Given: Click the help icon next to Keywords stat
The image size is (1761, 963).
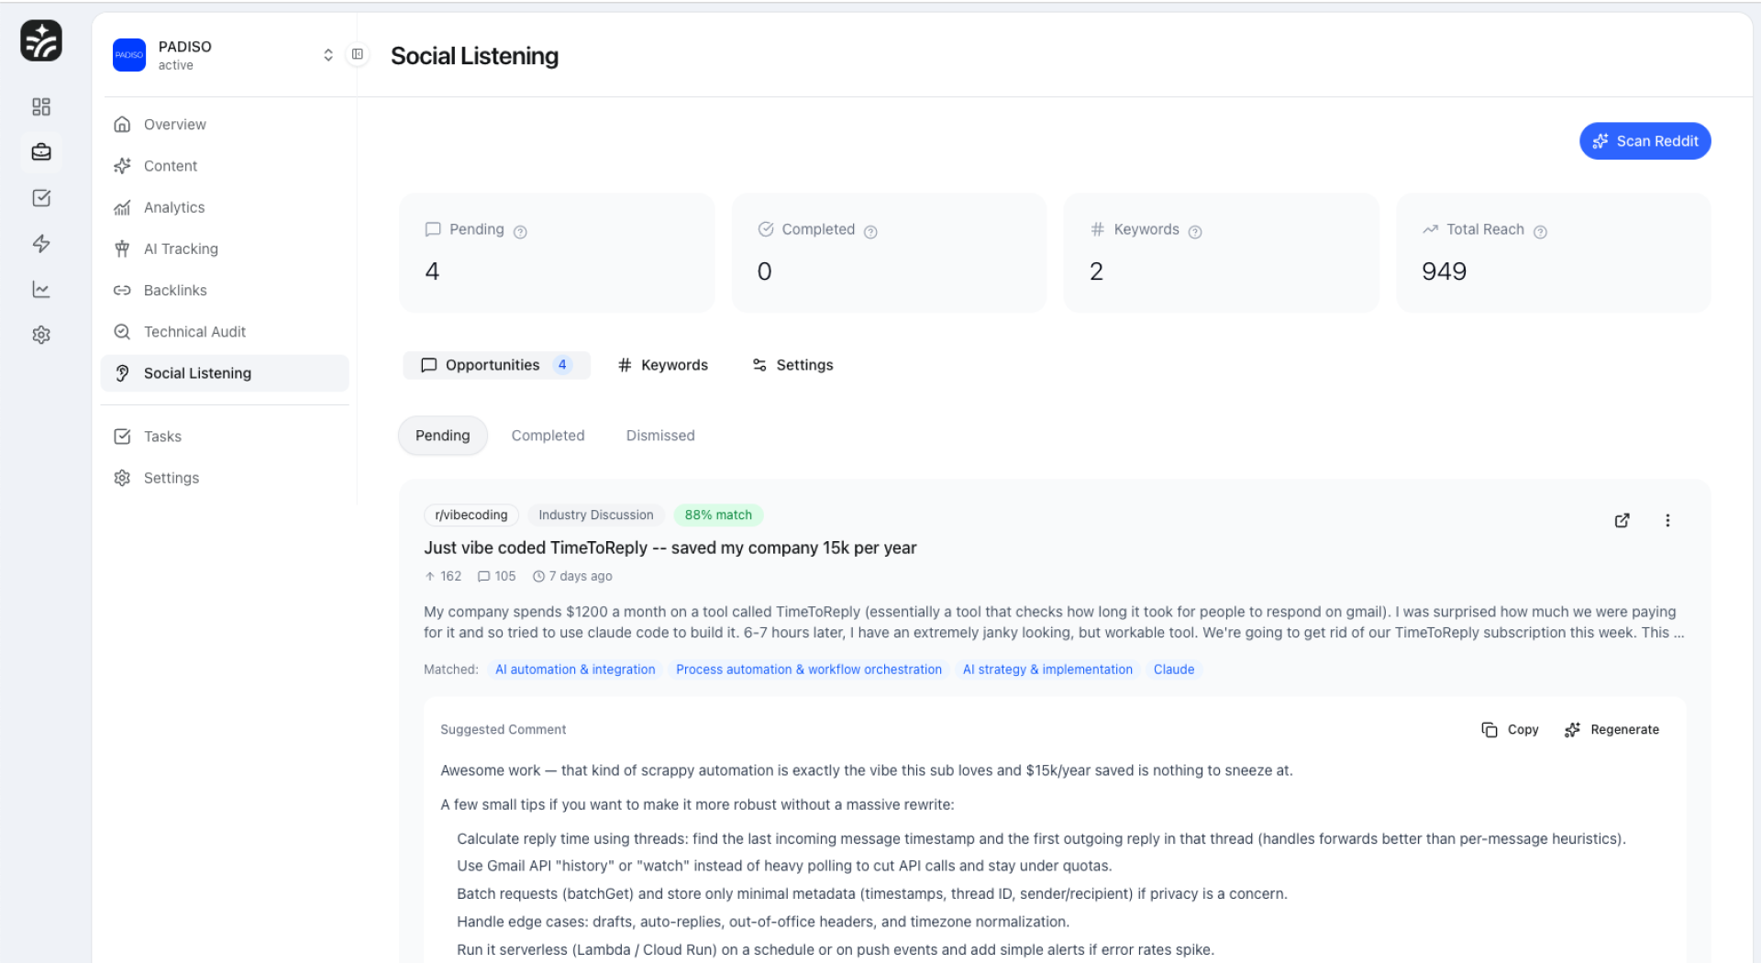Looking at the screenshot, I should 1194,232.
